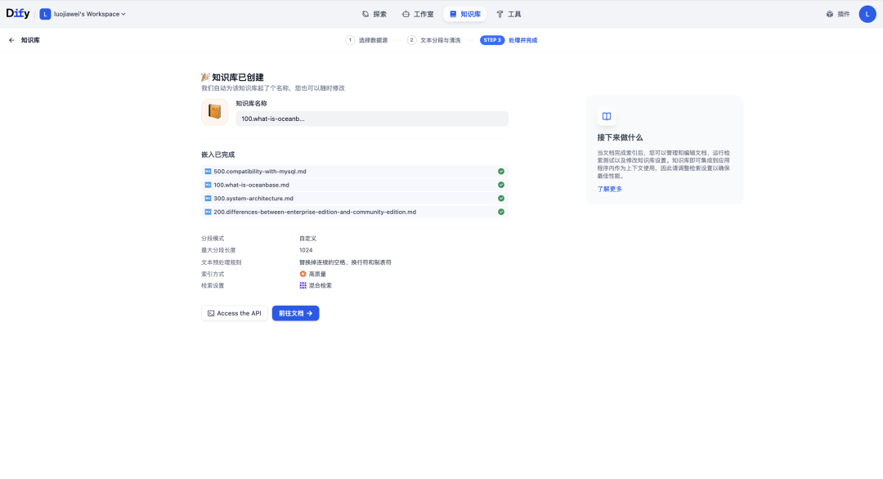Open the user avatar menu

(866, 14)
